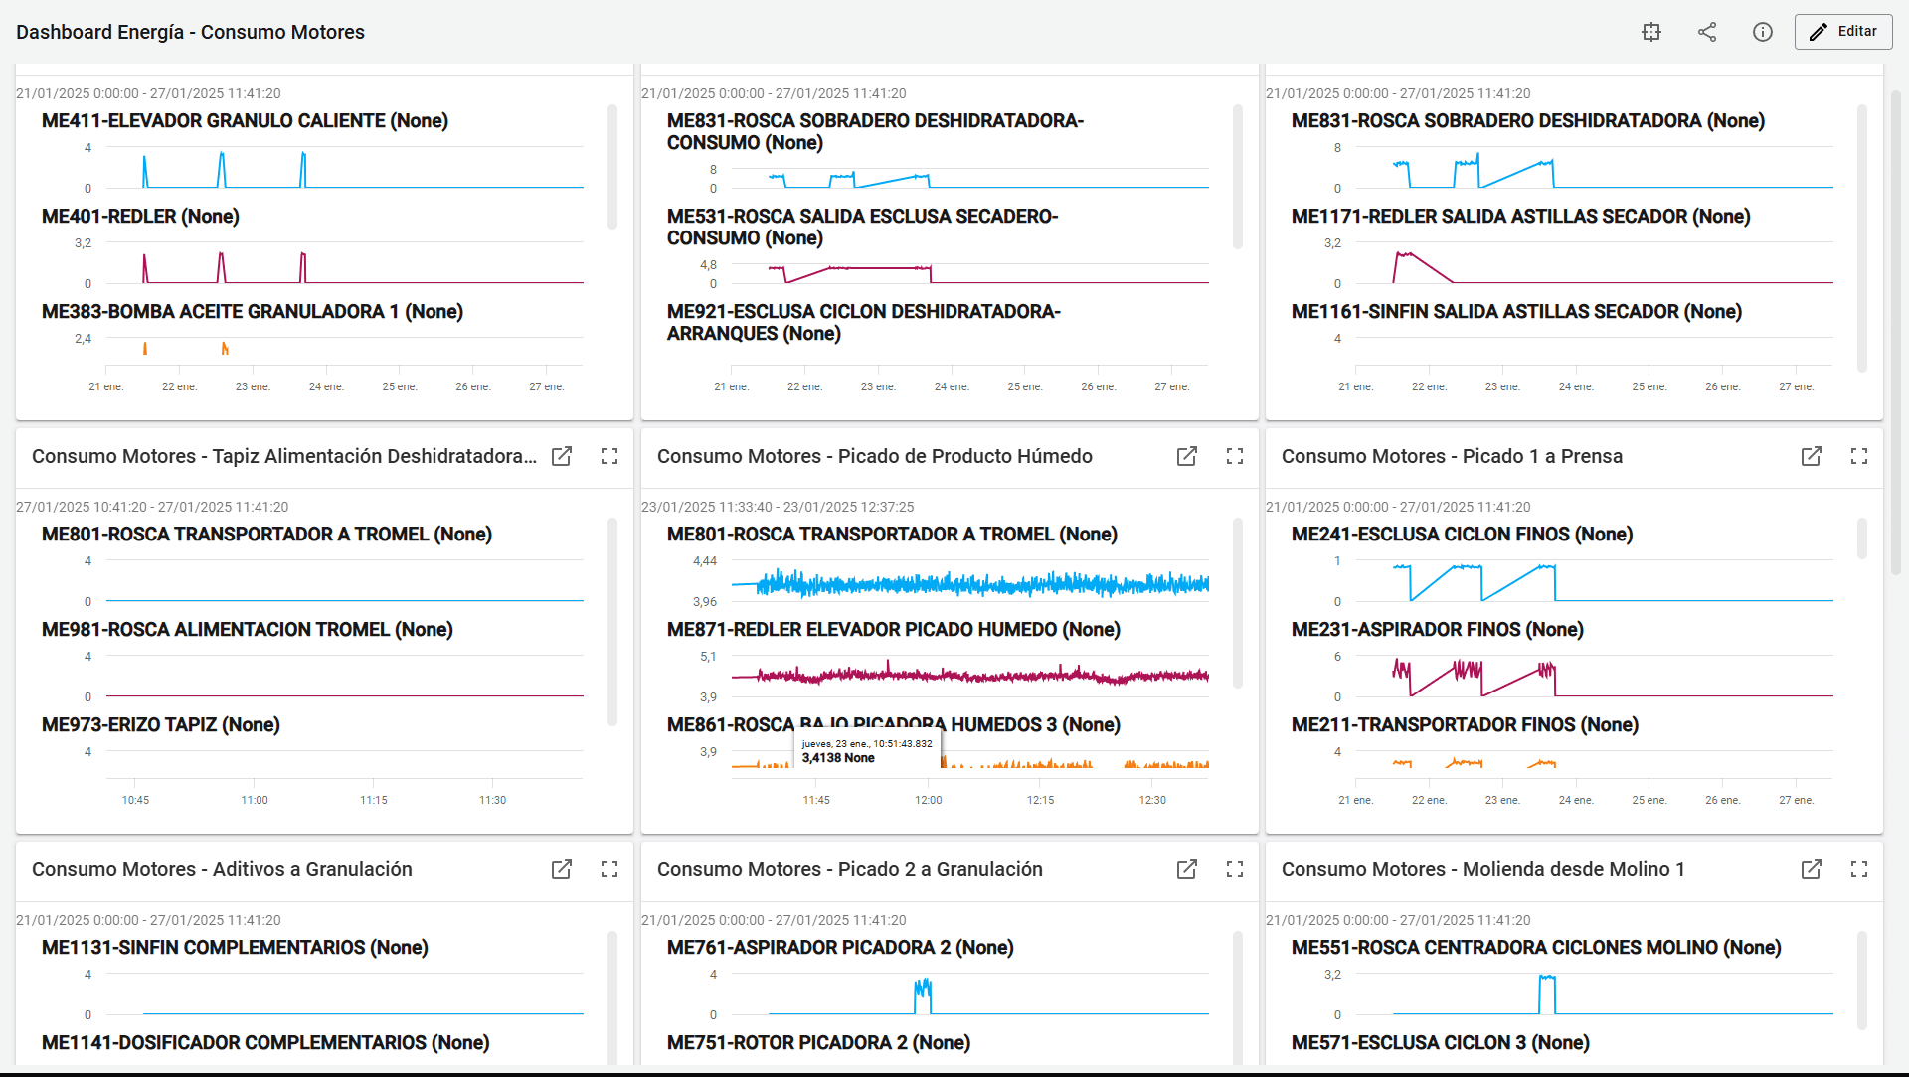
Task: Expand Tapiz Alimentación Deshidratadora panel to fullscreen
Action: [609, 456]
